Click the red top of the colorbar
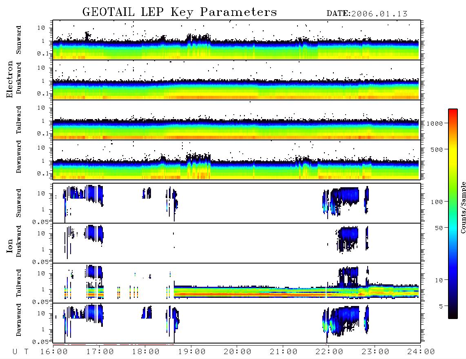466x359 pixels. point(453,113)
